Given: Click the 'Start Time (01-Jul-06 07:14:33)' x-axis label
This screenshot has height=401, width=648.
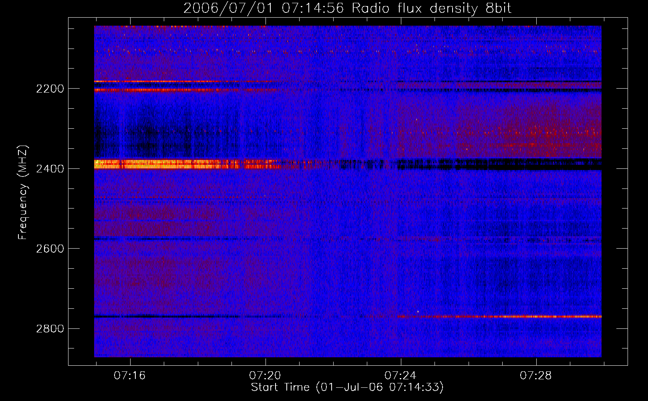Looking at the screenshot, I should click(x=347, y=387).
